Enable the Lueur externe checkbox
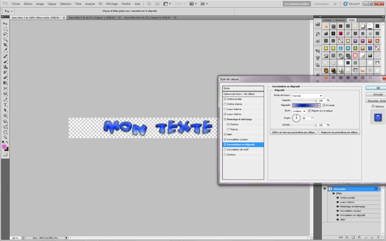 pos(225,109)
